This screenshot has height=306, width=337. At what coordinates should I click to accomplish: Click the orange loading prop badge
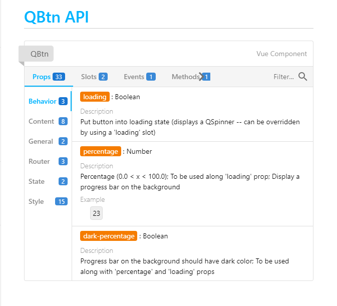95,97
